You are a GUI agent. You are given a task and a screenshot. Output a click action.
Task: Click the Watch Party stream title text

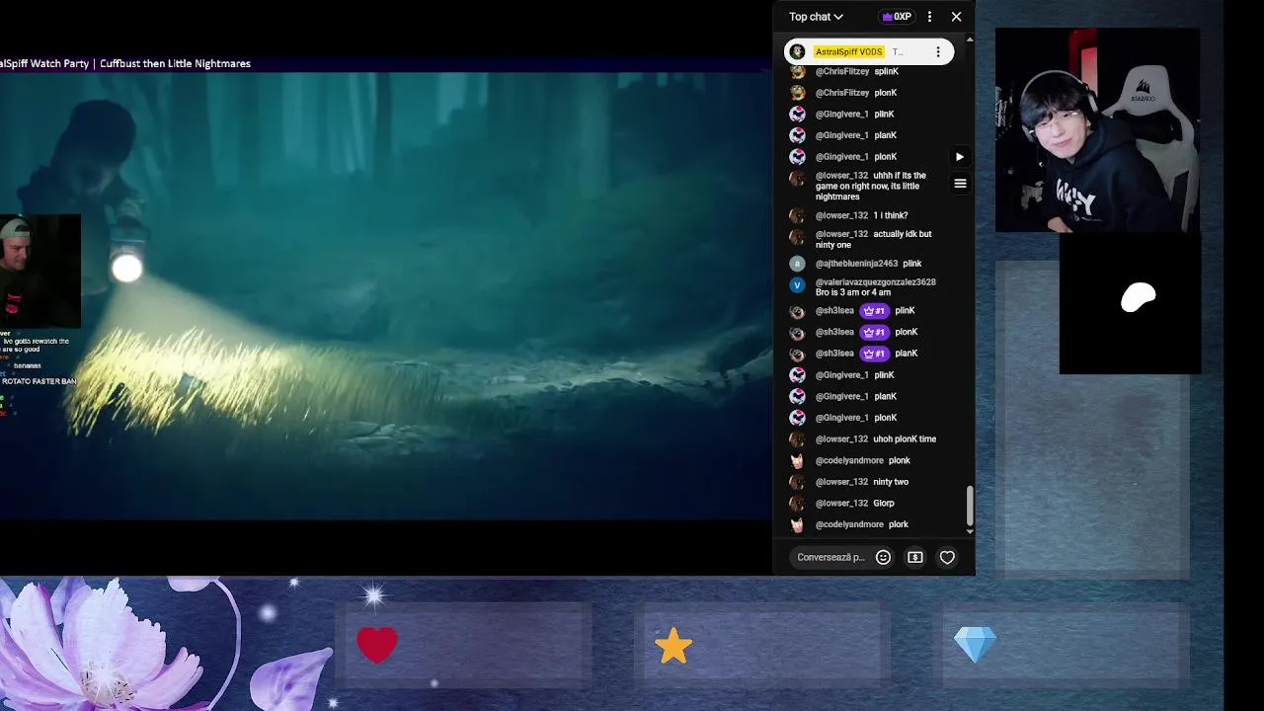point(125,63)
